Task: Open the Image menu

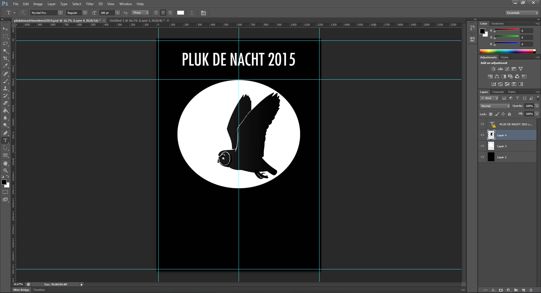Action: (38, 4)
